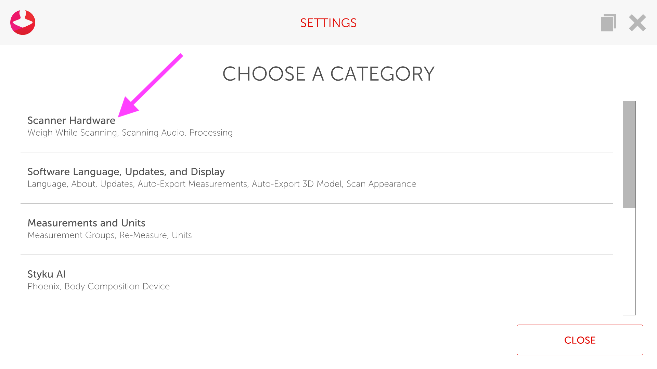Click the 'Measurement Groups' subtitle text
This screenshot has width=657, height=369.
coord(71,235)
